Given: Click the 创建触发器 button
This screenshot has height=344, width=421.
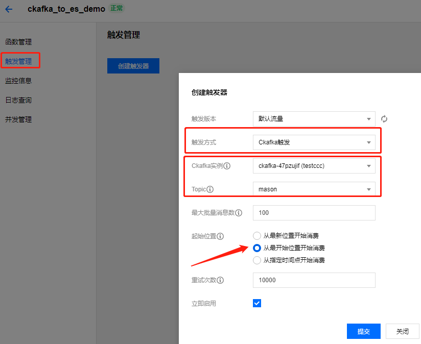Looking at the screenshot, I should 133,66.
